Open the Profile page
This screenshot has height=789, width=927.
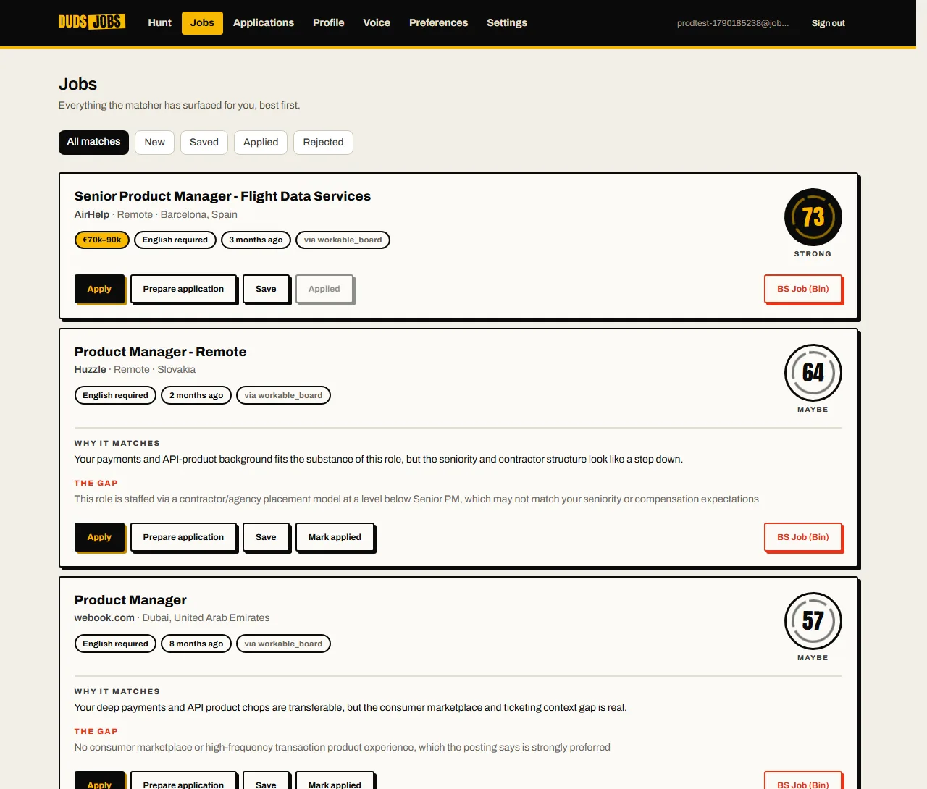pyautogui.click(x=328, y=23)
